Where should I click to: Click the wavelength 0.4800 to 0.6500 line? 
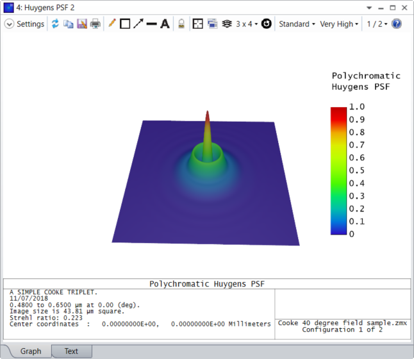[x=75, y=305]
